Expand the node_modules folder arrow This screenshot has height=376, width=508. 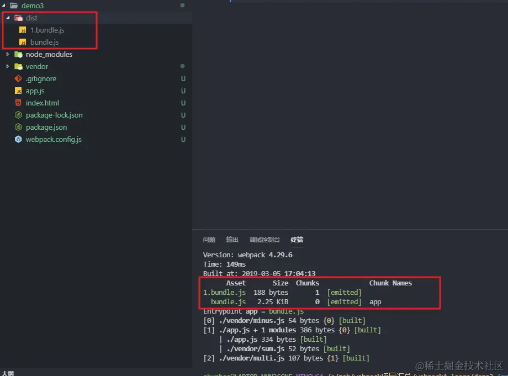click(7, 54)
